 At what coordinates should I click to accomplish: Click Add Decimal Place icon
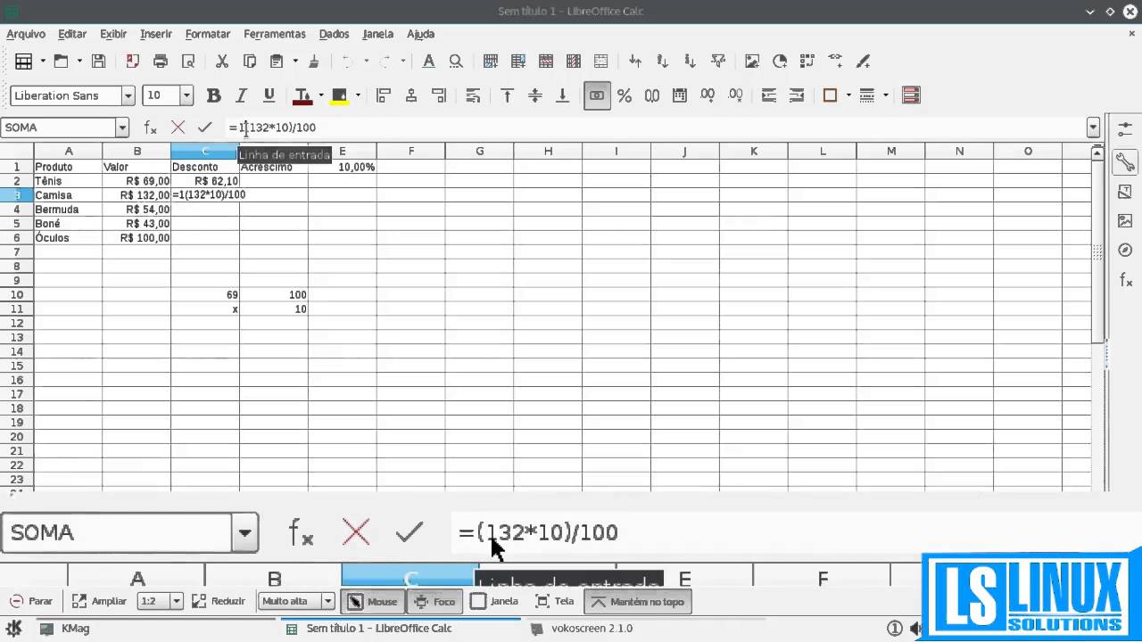[x=708, y=95]
